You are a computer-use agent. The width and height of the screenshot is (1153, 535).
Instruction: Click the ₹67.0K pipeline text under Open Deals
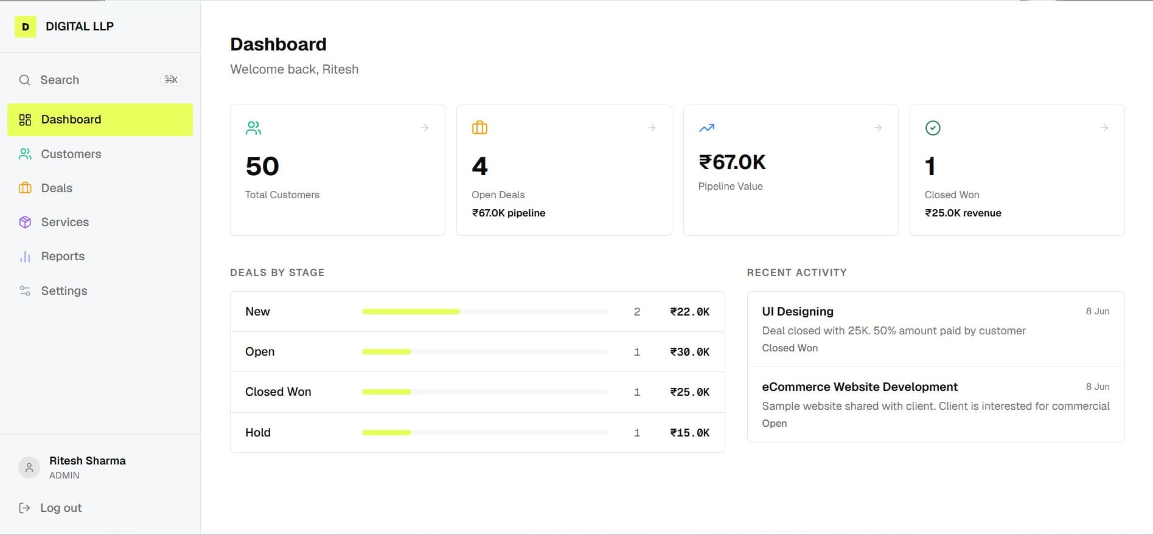pyautogui.click(x=509, y=213)
